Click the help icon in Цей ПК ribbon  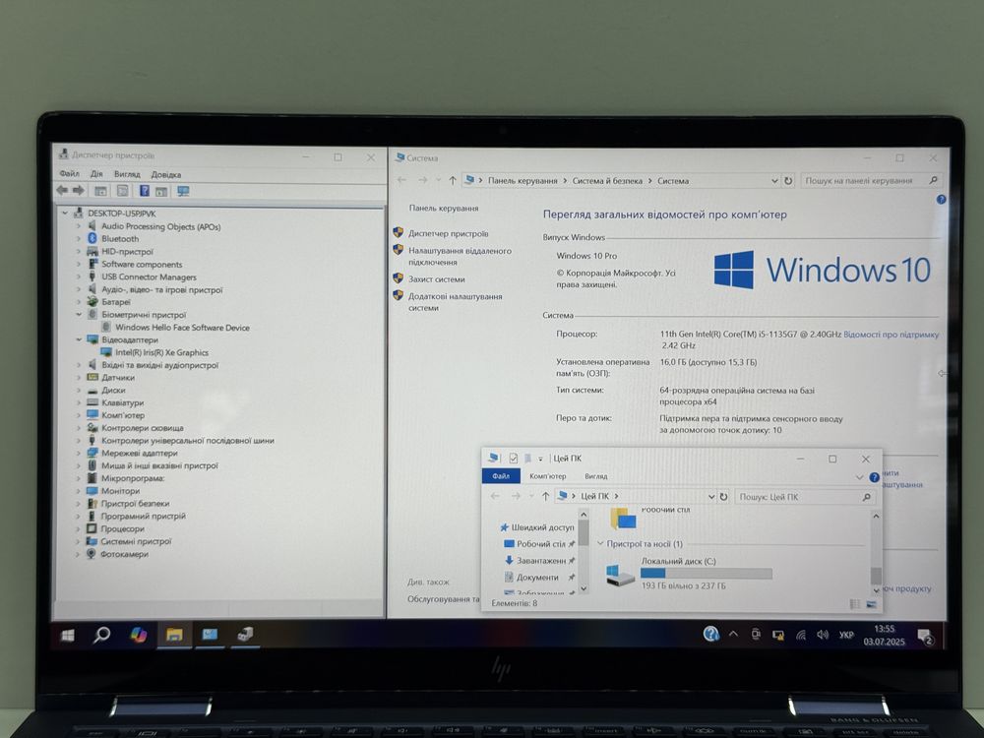tap(874, 477)
